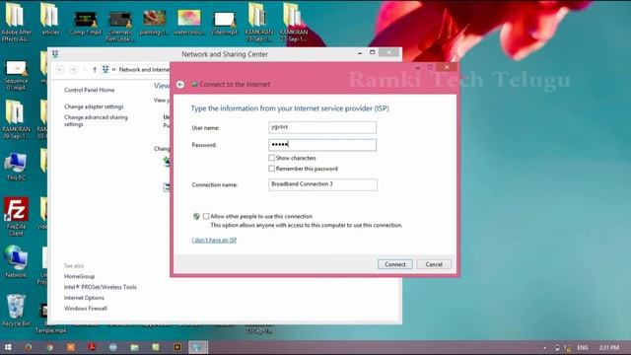Select the painting image on the desktop

click(x=154, y=23)
